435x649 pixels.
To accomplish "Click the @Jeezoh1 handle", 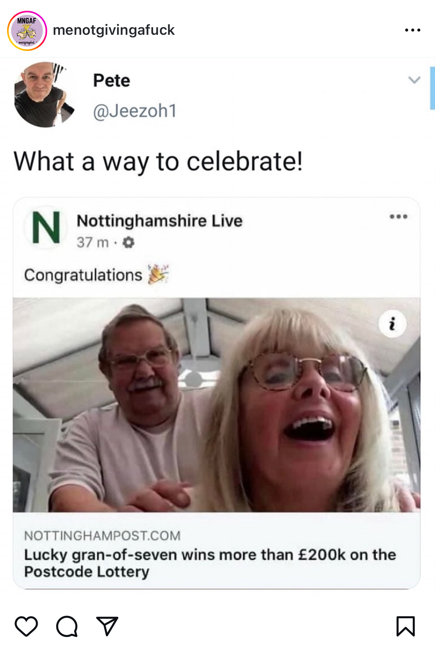I will click(135, 111).
